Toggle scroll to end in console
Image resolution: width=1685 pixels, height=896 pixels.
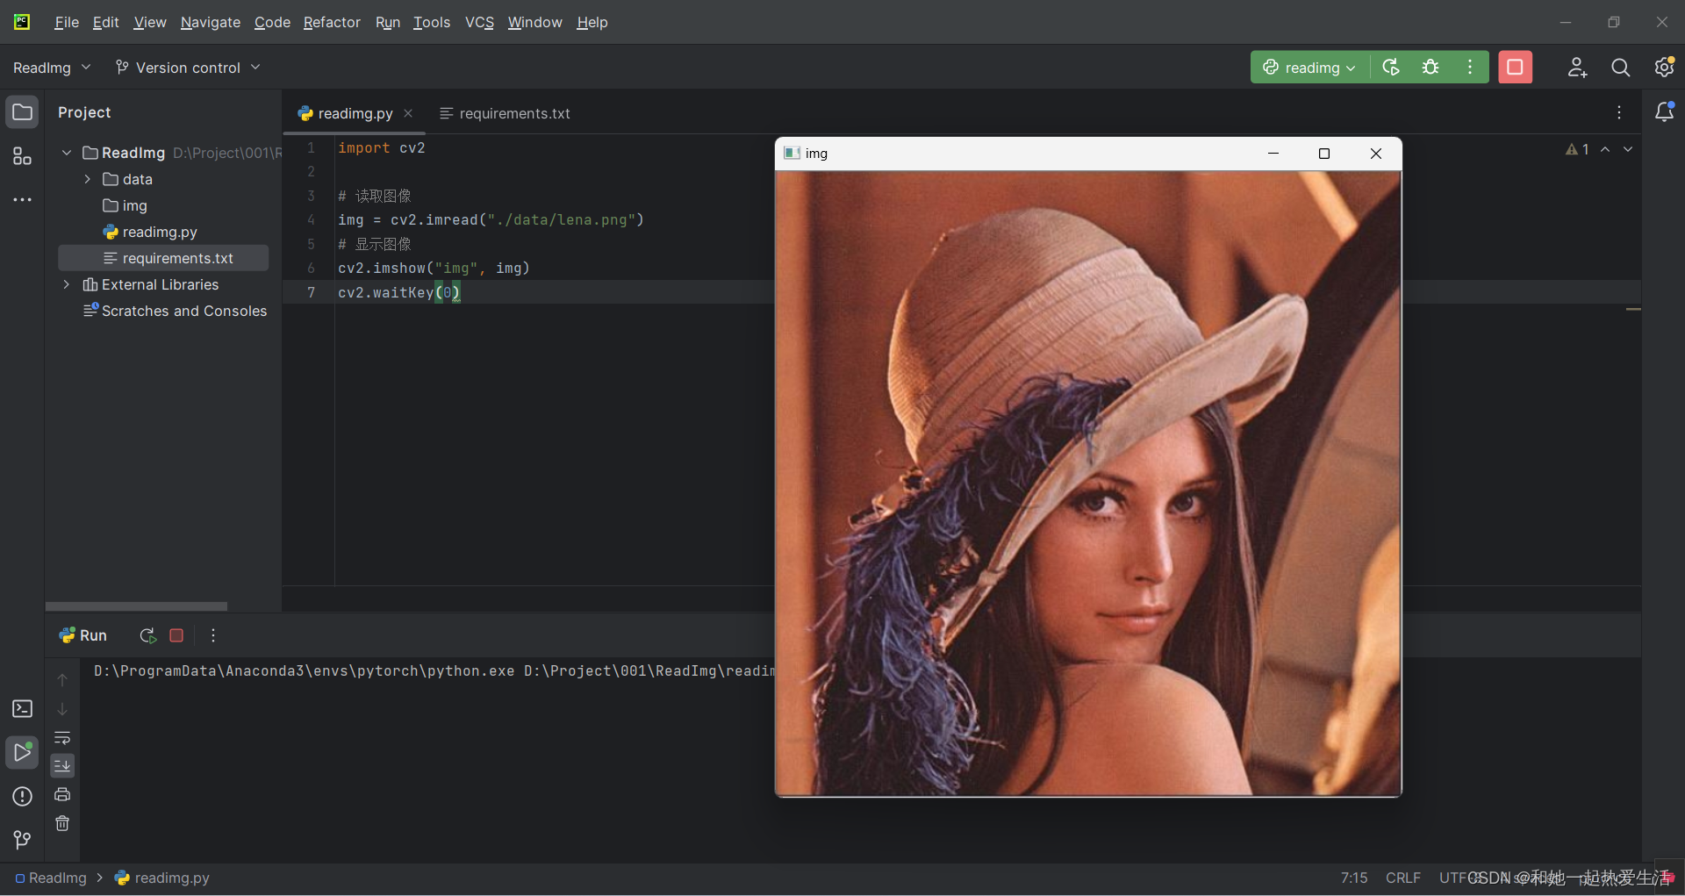click(x=62, y=766)
